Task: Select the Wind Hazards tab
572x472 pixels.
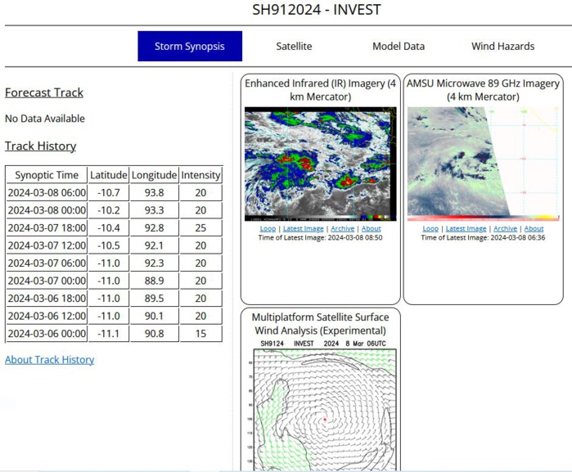Action: pyautogui.click(x=502, y=47)
